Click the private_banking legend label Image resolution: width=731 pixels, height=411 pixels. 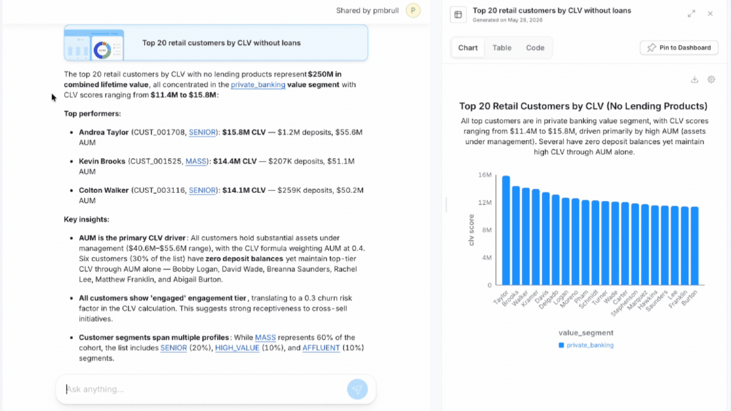tap(589, 345)
